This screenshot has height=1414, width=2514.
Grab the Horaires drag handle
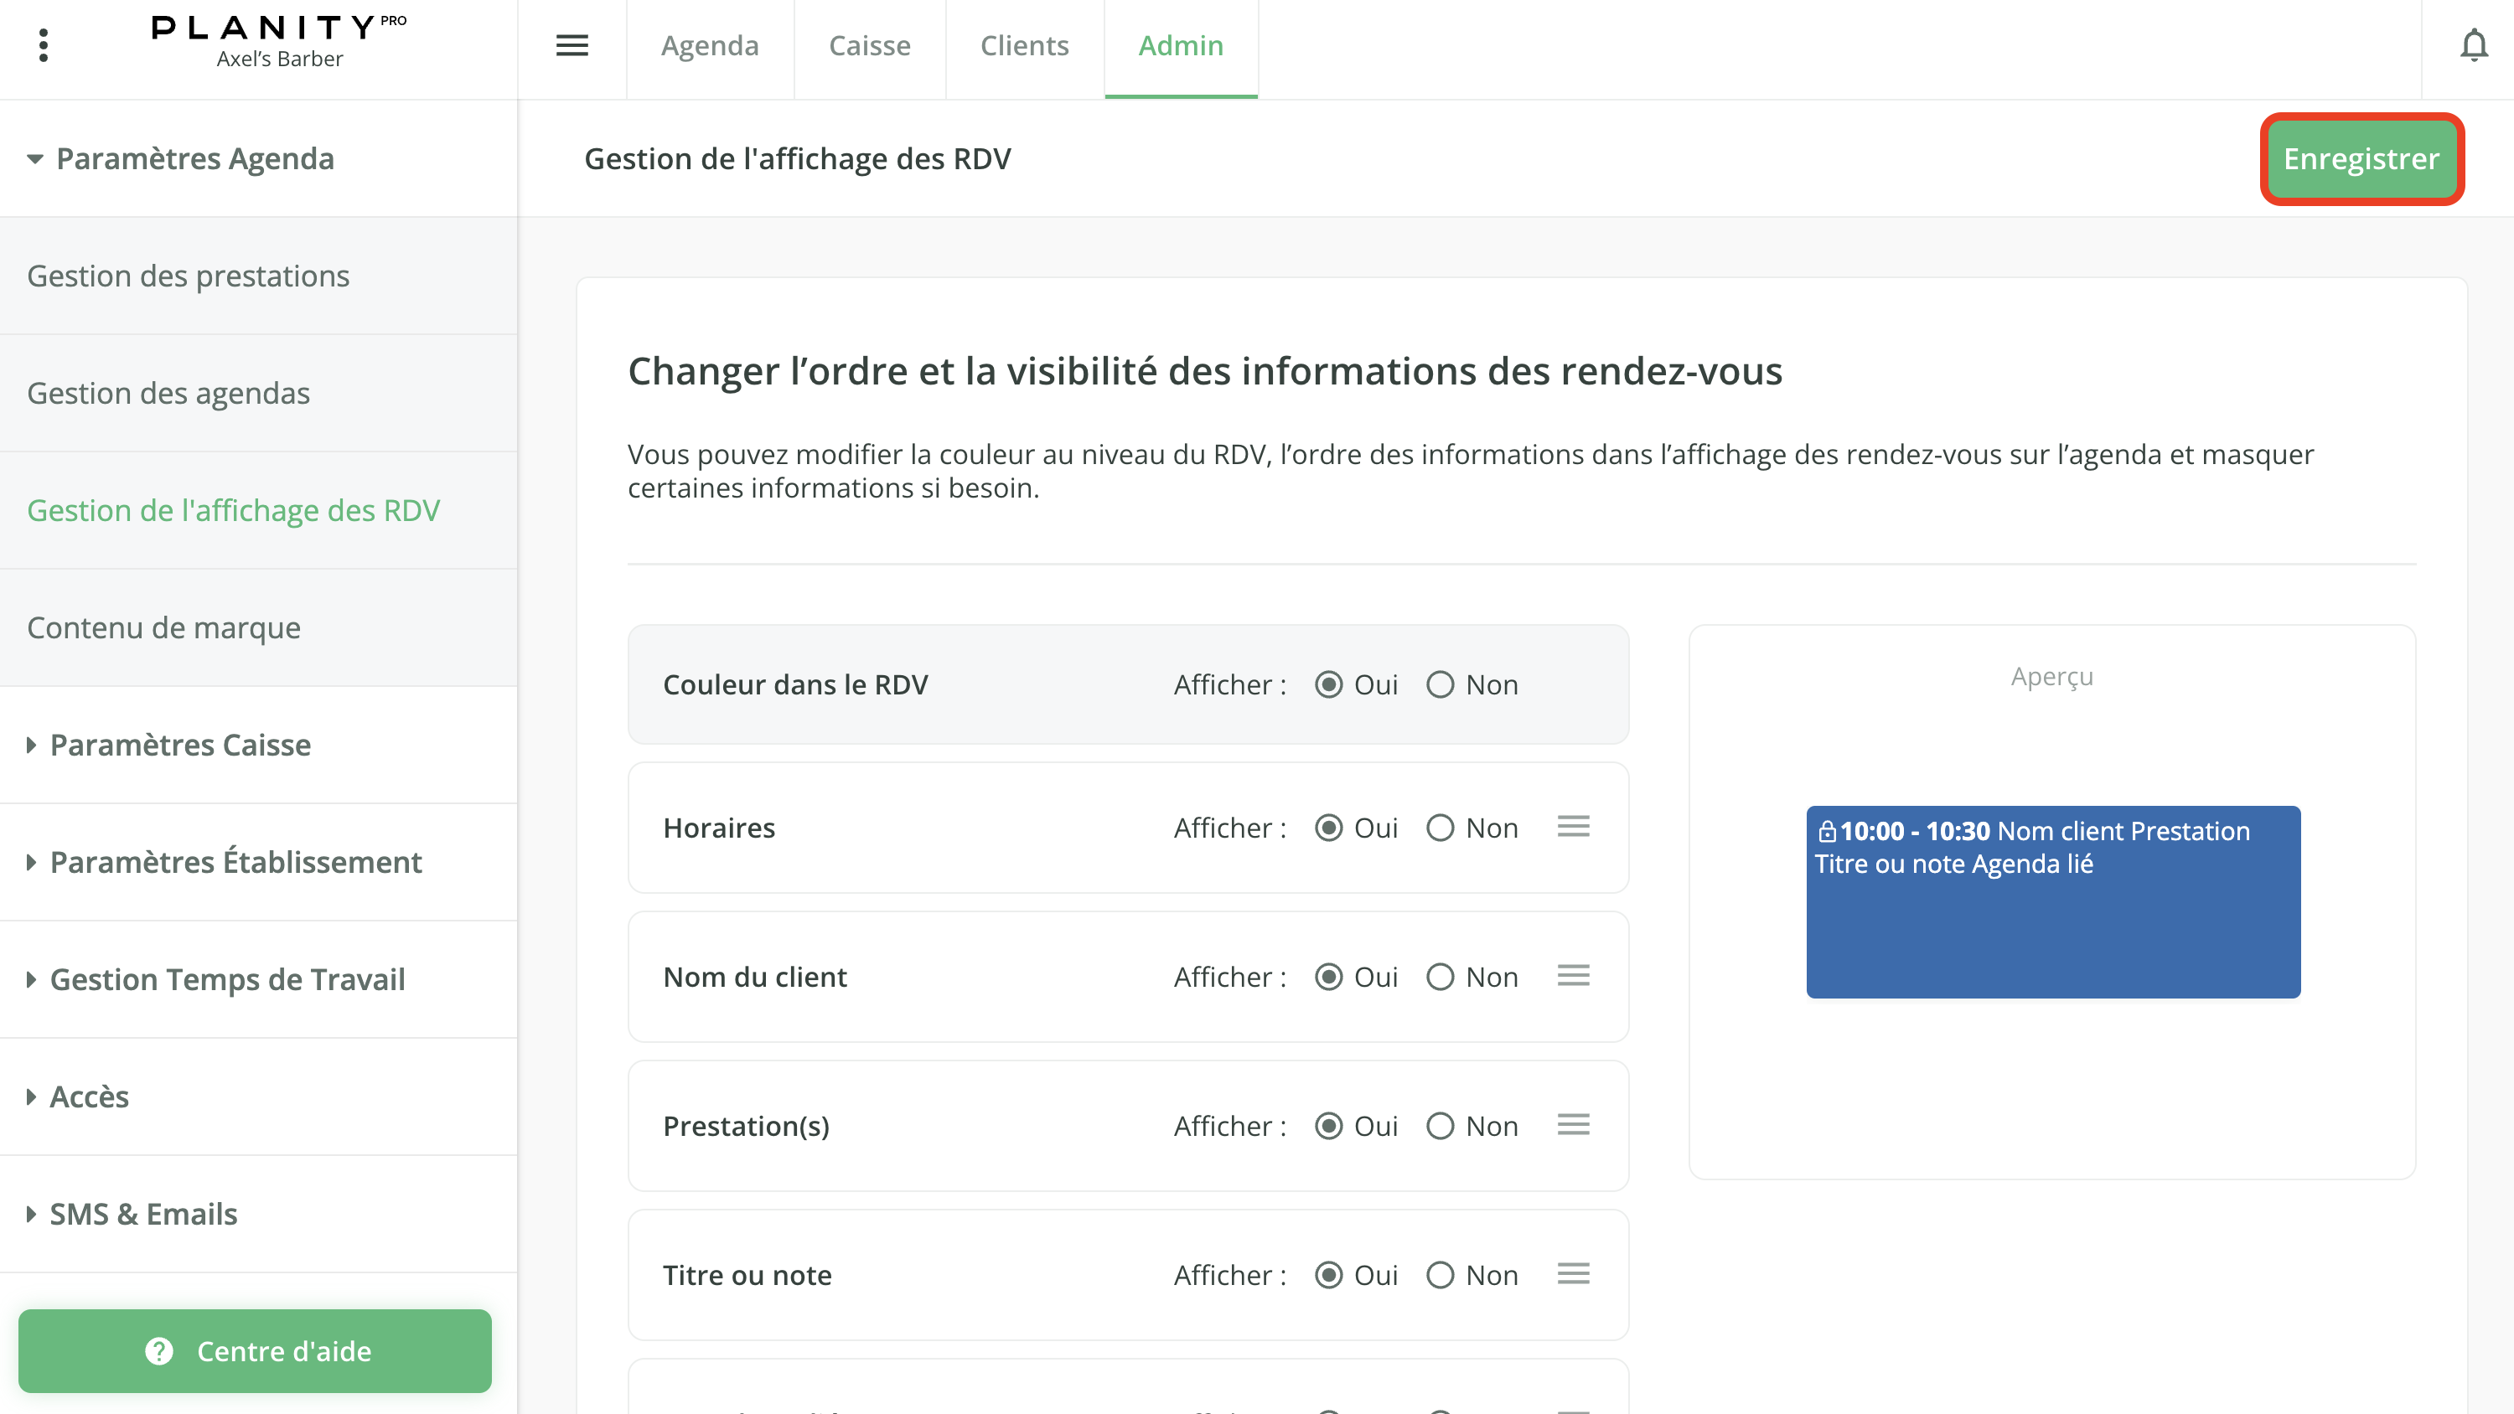[1573, 828]
